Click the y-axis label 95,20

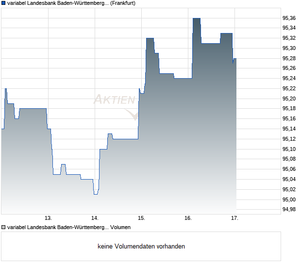289,99
